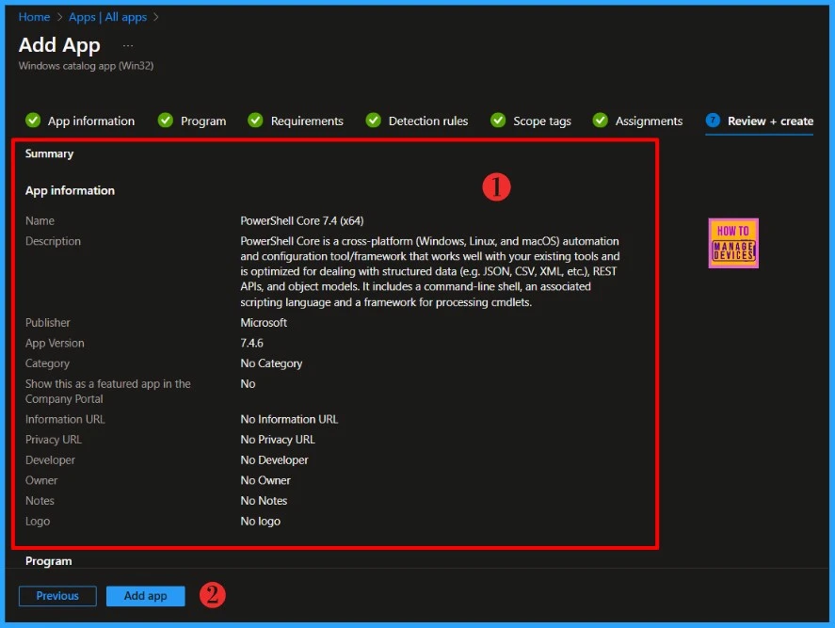Click the App information section heading
The image size is (835, 628).
coord(70,191)
